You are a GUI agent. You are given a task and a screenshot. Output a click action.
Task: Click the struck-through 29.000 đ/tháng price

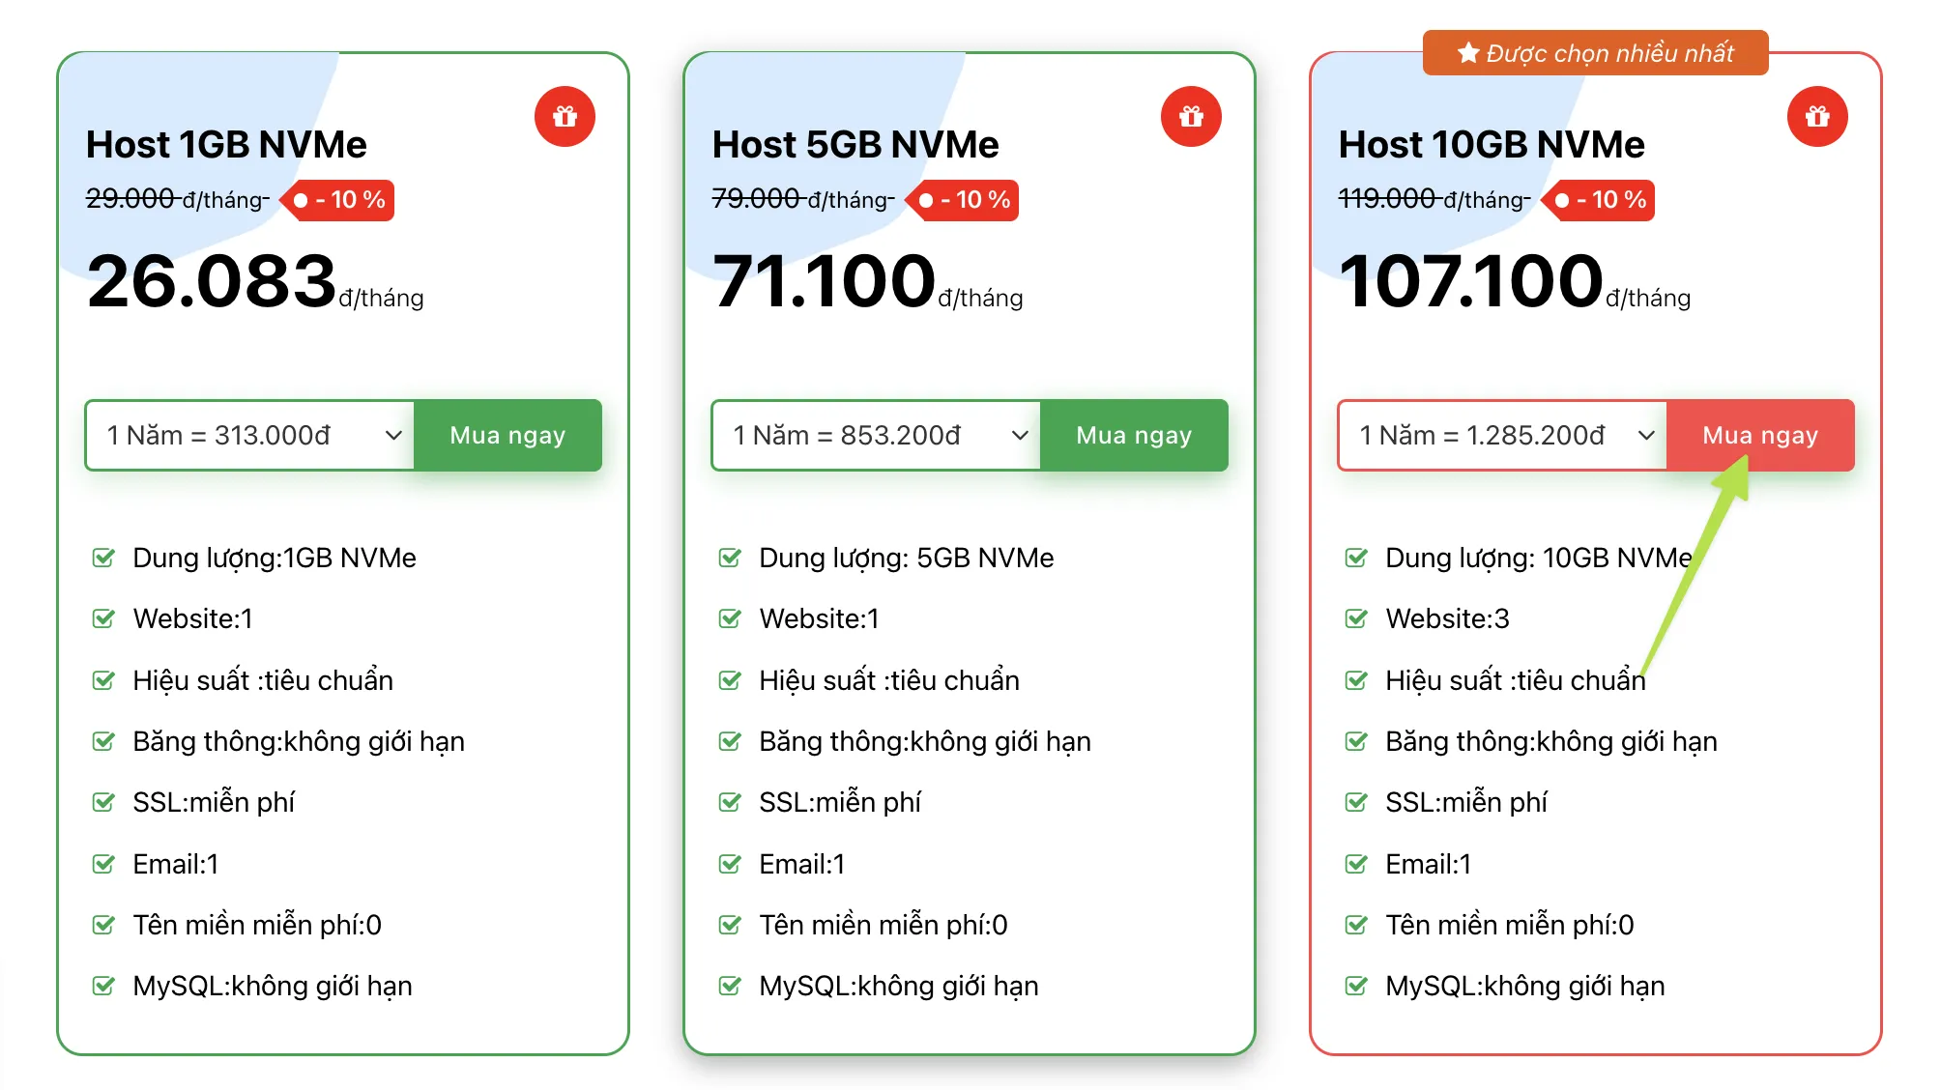178,199
